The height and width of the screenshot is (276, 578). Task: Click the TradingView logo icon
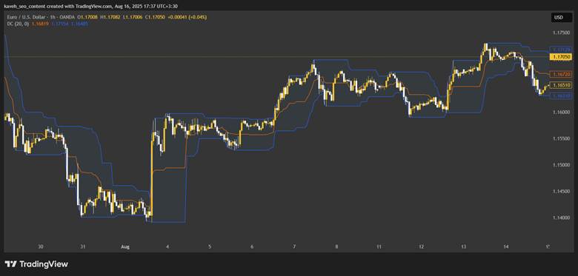(x=10, y=264)
